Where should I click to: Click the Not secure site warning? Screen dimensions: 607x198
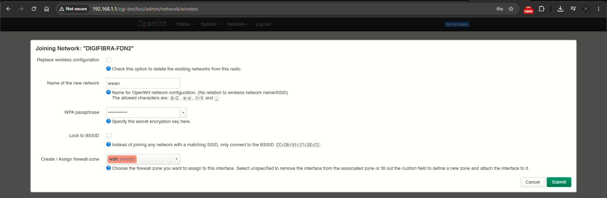coord(73,9)
